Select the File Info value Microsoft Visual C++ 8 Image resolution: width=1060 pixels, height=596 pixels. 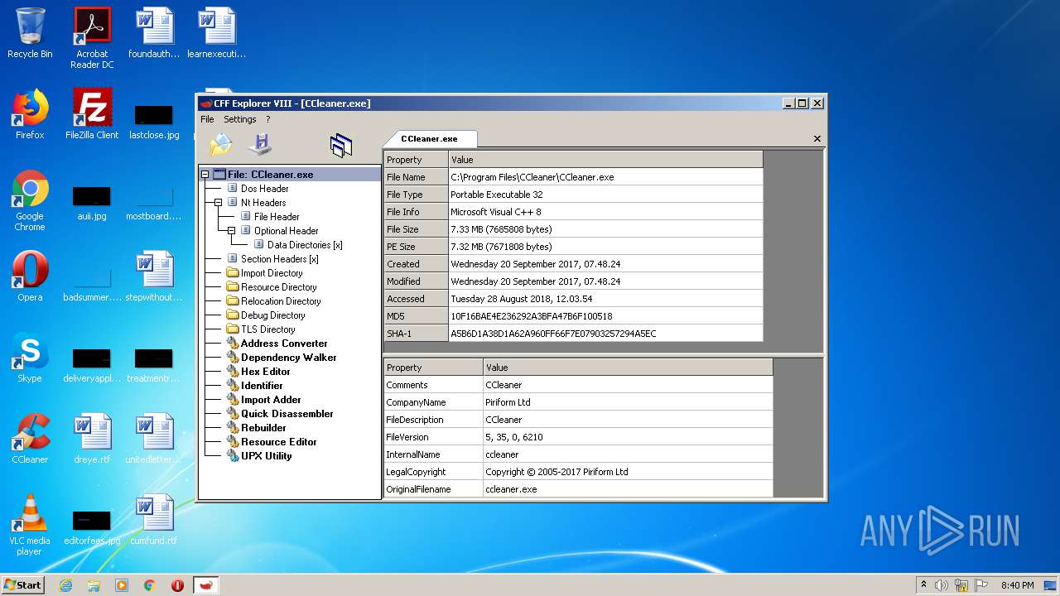pos(605,212)
